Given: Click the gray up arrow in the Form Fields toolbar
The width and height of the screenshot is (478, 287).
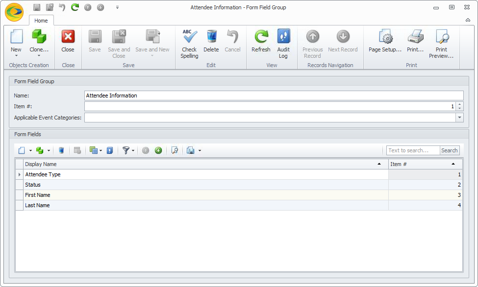Looking at the screenshot, I should [x=146, y=150].
